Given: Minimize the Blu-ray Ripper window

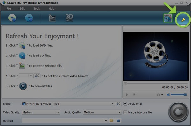Looking at the screenshot, I should 176,3.
